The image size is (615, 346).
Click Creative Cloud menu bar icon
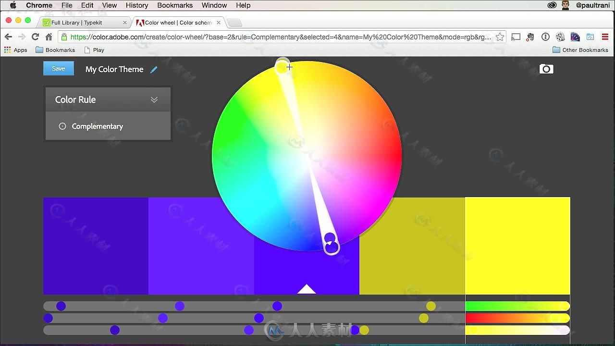552,5
